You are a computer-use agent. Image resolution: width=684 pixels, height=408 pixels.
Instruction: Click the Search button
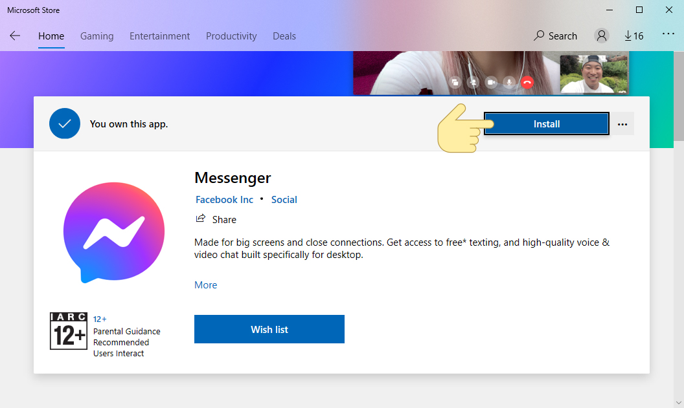click(555, 36)
